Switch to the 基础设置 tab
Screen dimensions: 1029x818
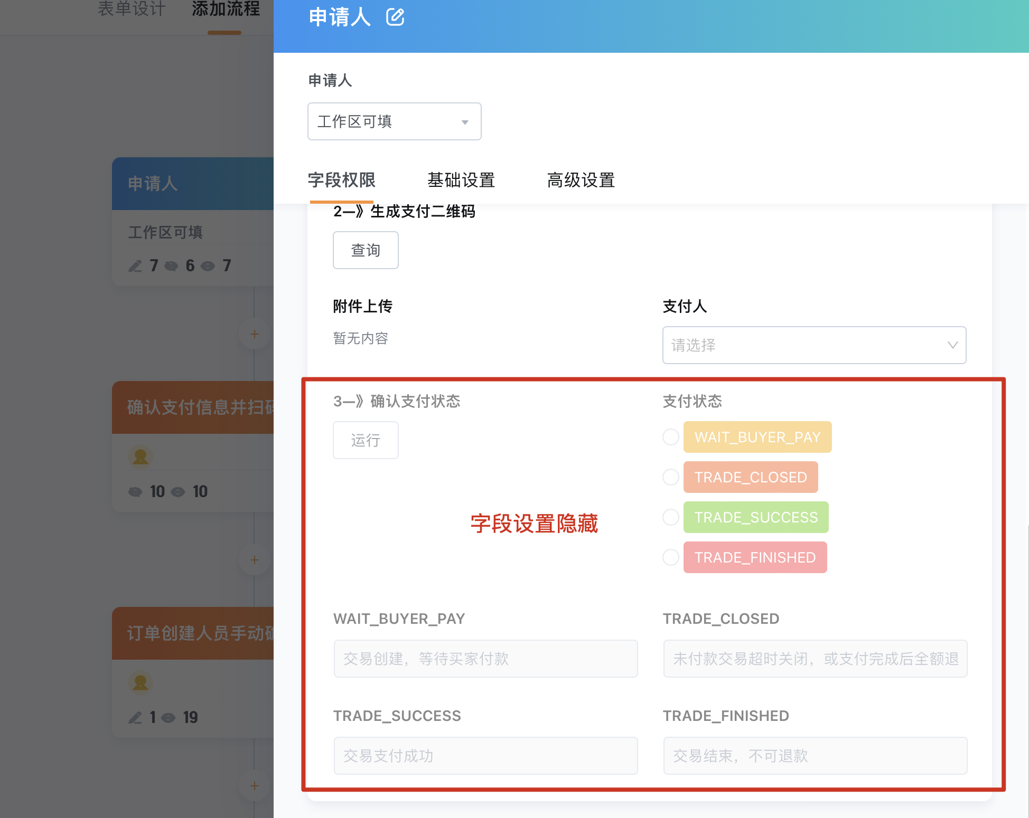(461, 180)
